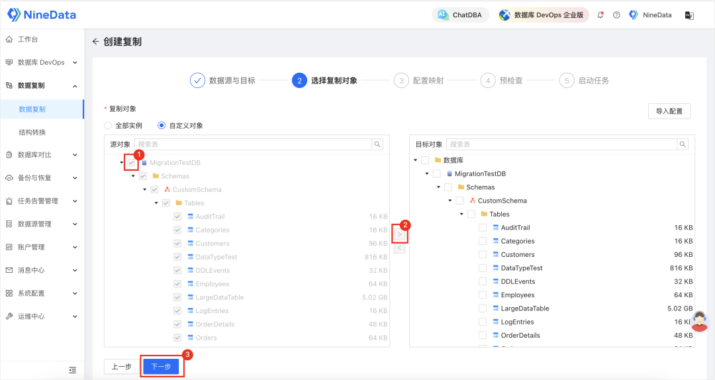Click the back arrow beside 创建复制
The image size is (715, 380).
[96, 42]
